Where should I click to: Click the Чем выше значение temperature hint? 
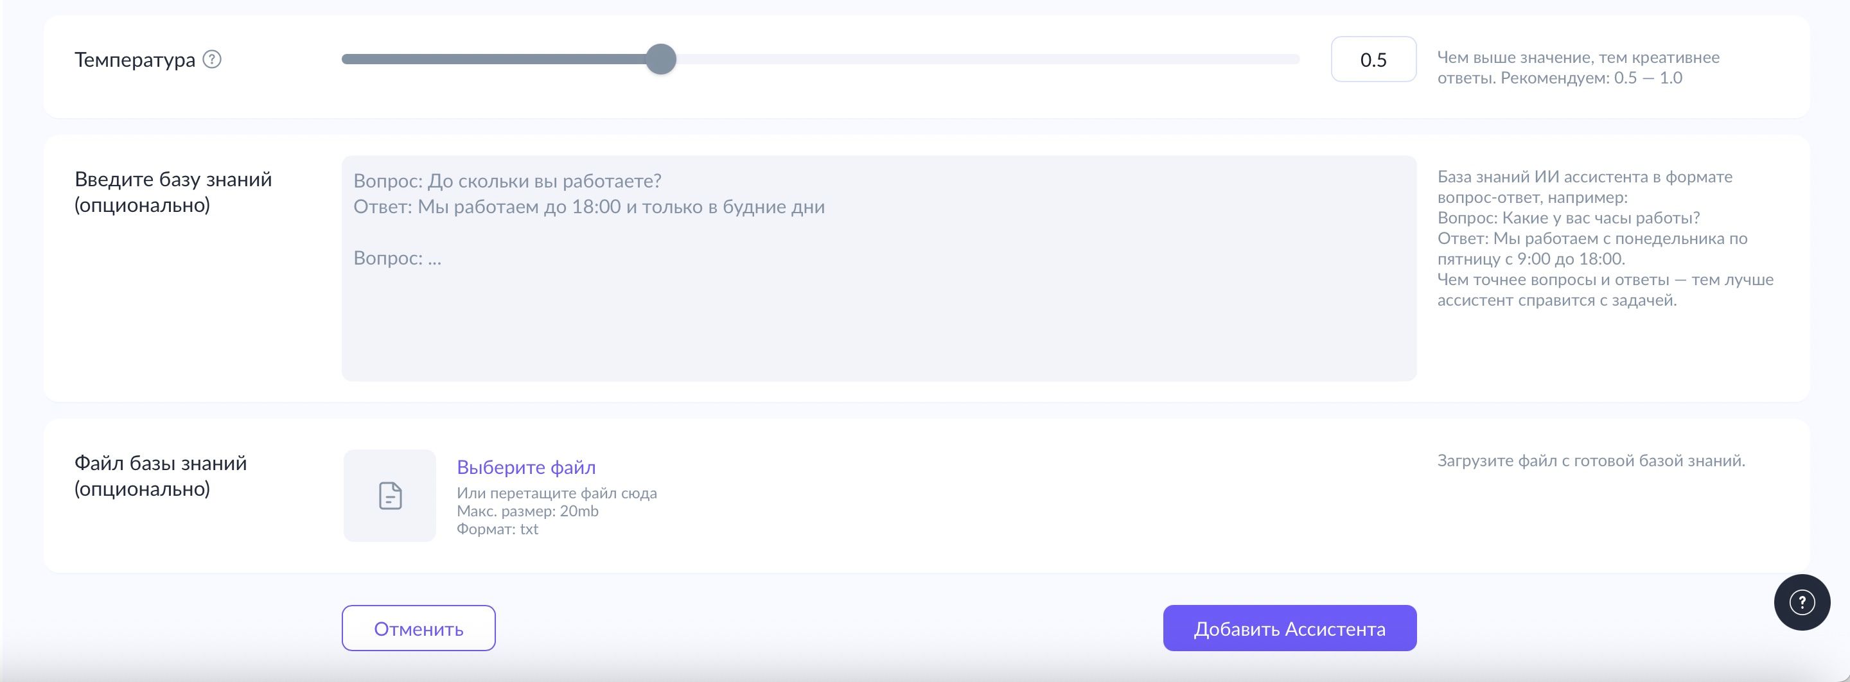[1578, 67]
